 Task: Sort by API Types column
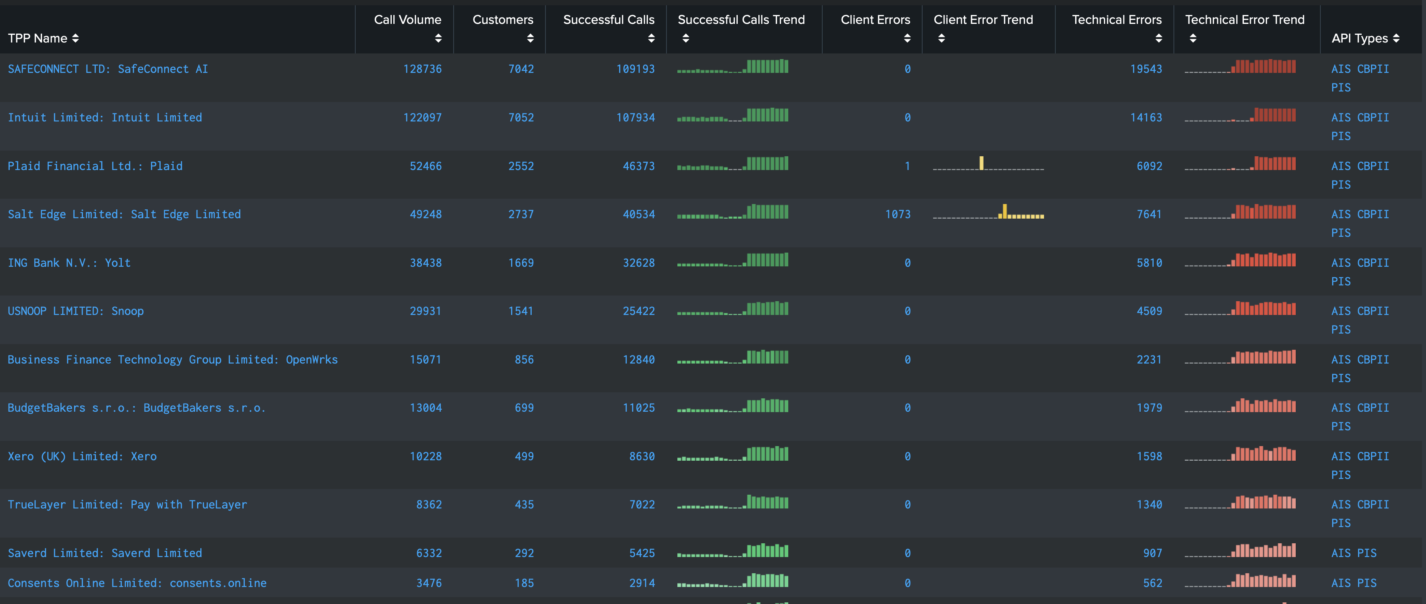pyautogui.click(x=1396, y=38)
